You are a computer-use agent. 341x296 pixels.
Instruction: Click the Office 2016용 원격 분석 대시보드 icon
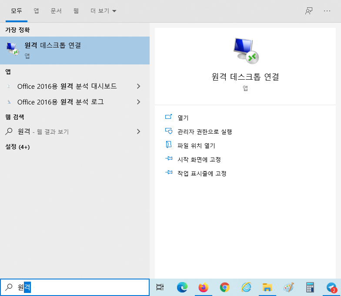pyautogui.click(x=9, y=86)
